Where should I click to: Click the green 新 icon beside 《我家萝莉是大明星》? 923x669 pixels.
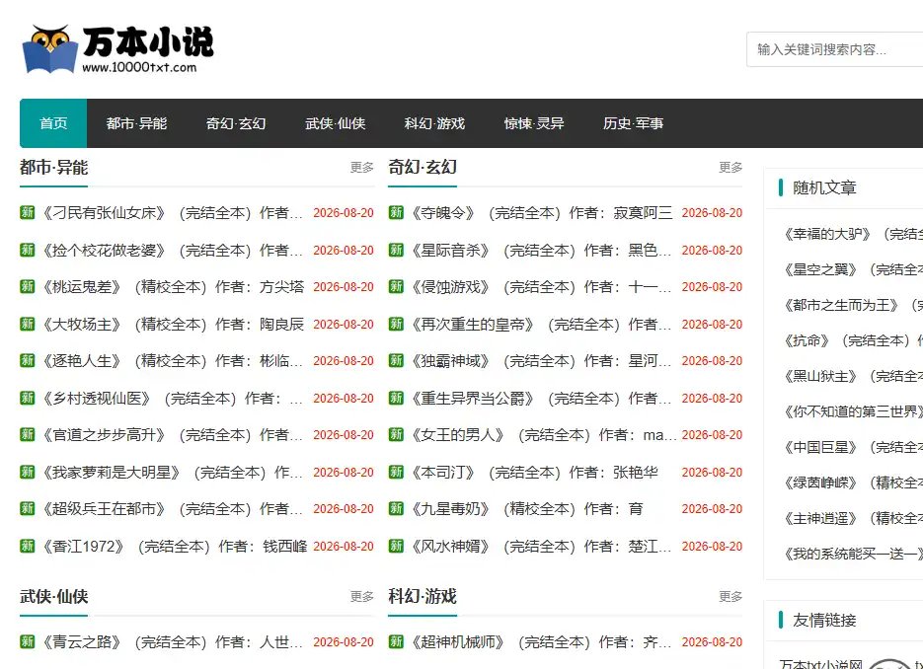coord(27,472)
